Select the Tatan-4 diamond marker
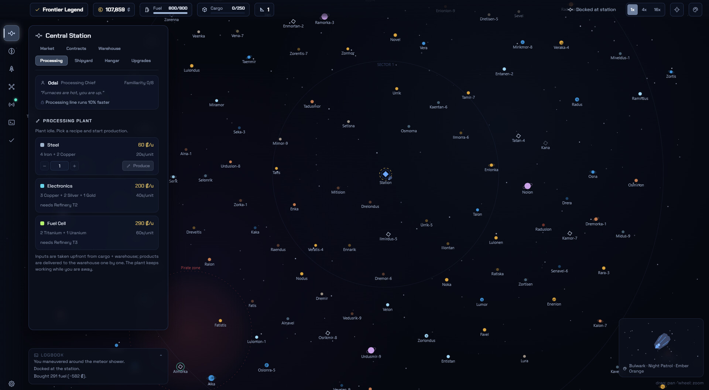 pos(518,136)
